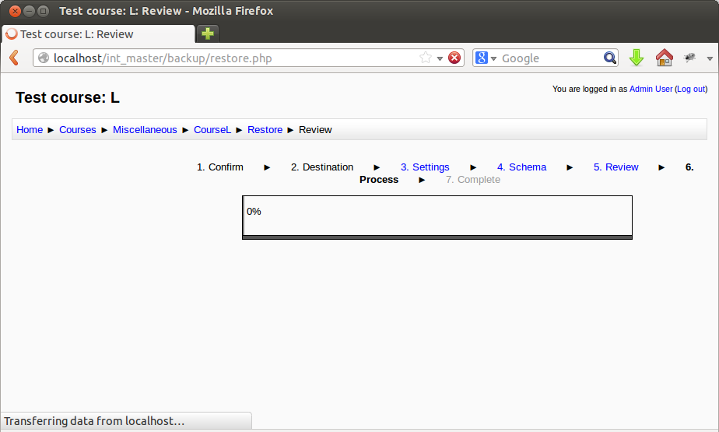The image size is (719, 432).
Task: Click the '7. Complete' step text
Action: (473, 180)
